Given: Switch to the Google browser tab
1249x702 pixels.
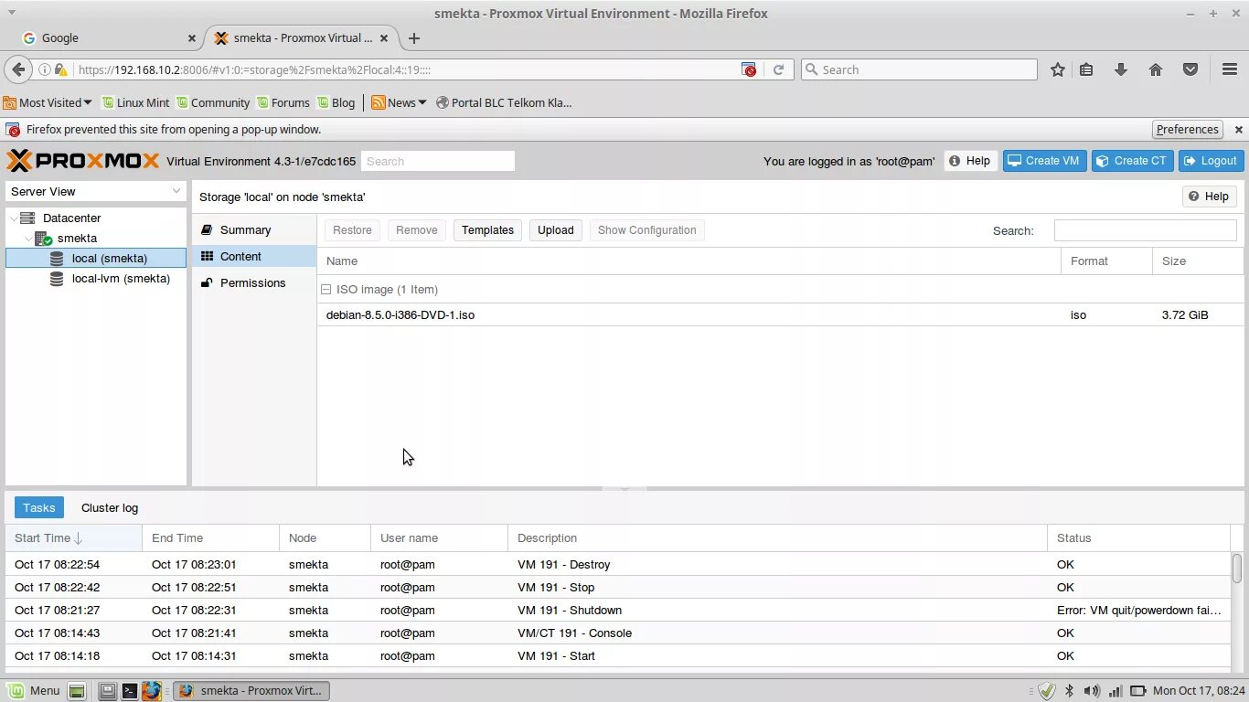Looking at the screenshot, I should point(109,38).
